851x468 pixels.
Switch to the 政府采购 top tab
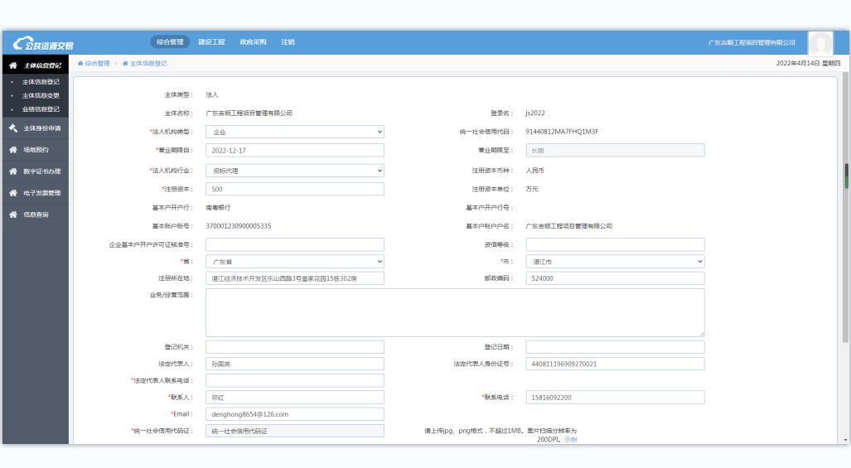(253, 41)
